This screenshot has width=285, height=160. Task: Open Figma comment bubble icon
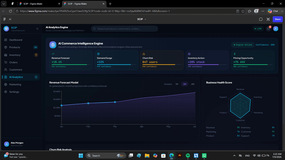261,19
